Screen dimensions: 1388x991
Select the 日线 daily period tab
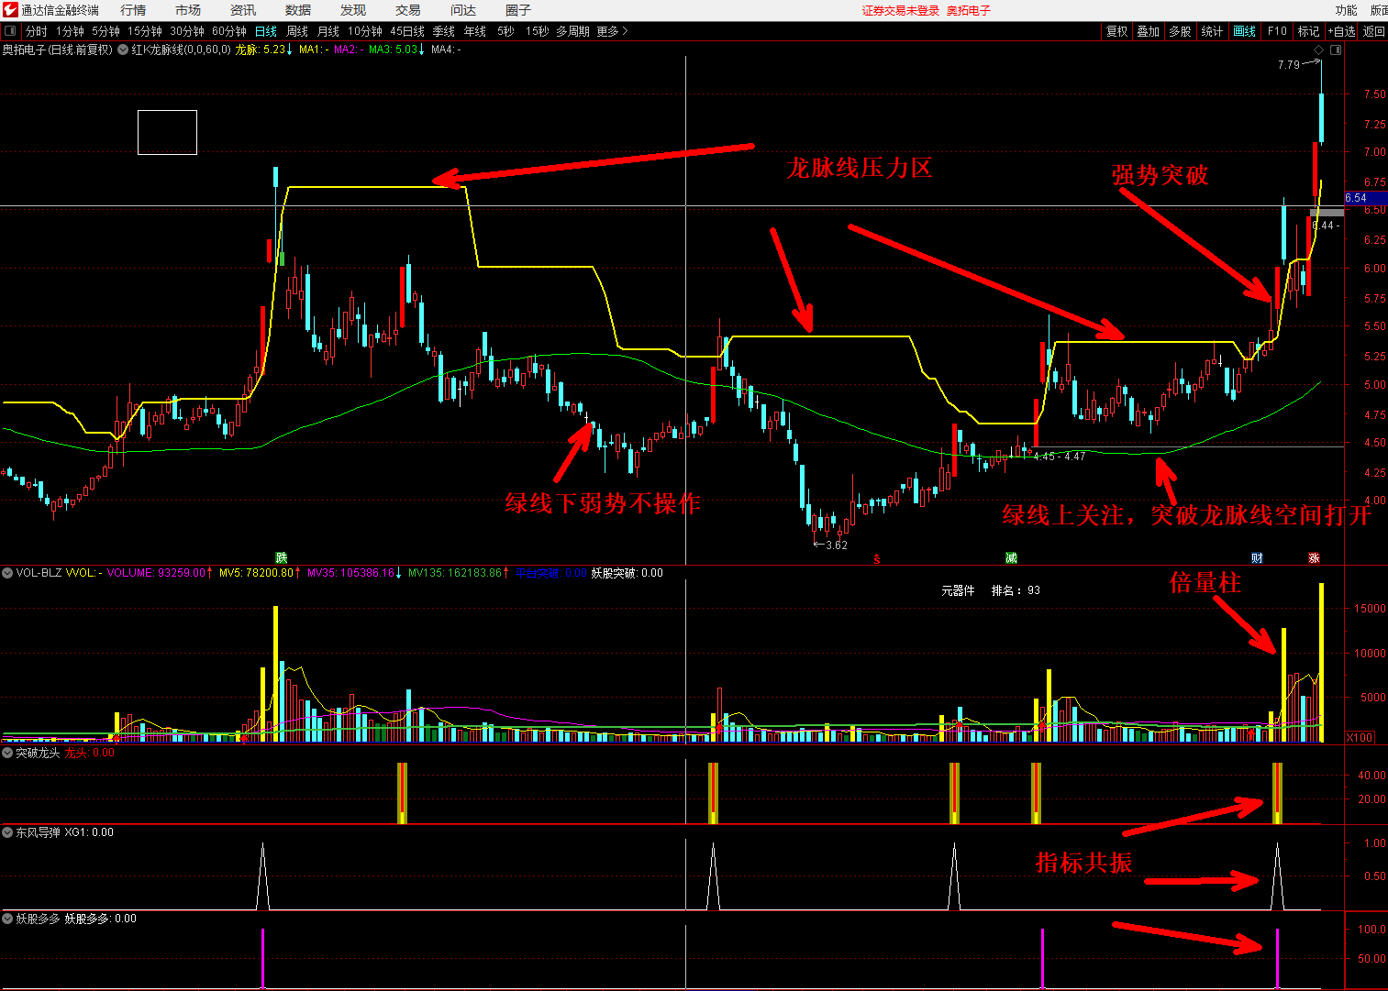266,31
